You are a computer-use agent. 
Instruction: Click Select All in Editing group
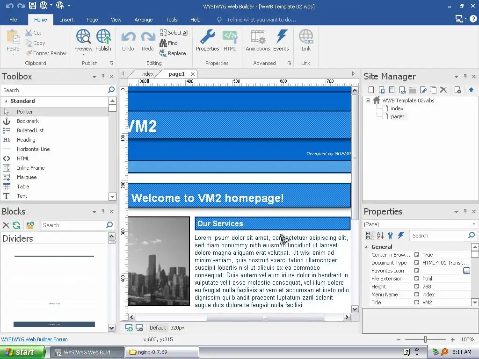click(174, 33)
